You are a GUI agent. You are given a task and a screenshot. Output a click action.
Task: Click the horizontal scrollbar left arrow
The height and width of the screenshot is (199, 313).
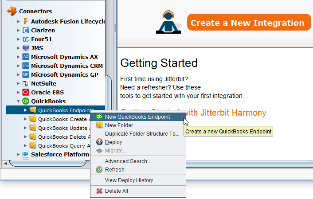5,163
